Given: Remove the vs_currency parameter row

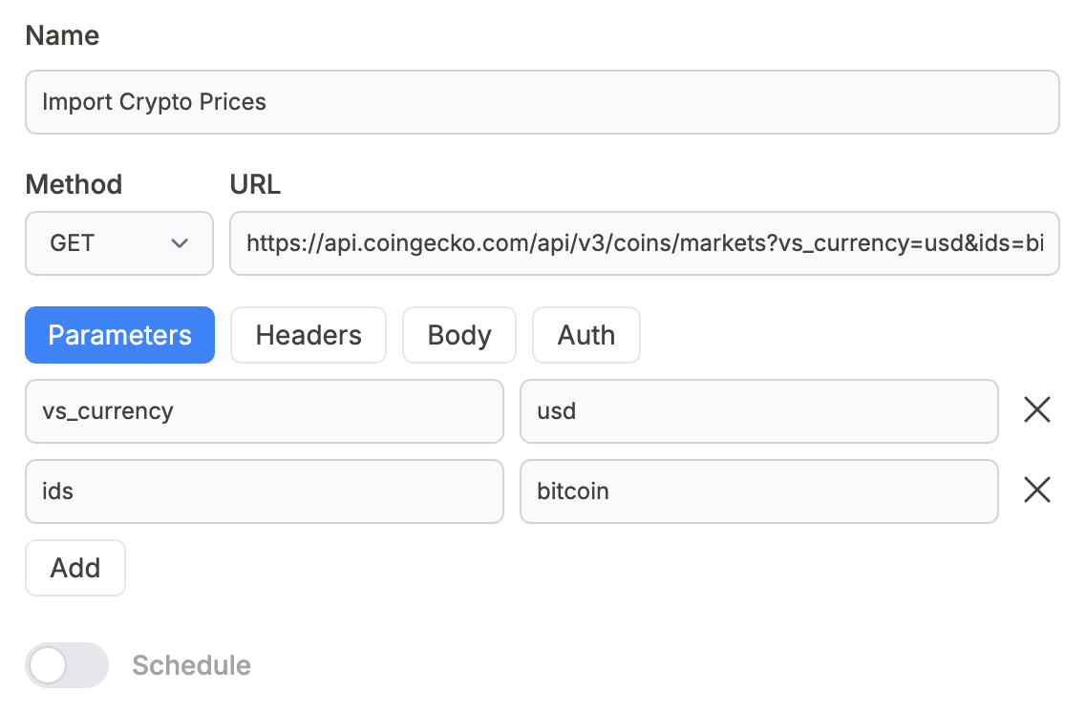Looking at the screenshot, I should pos(1037,410).
